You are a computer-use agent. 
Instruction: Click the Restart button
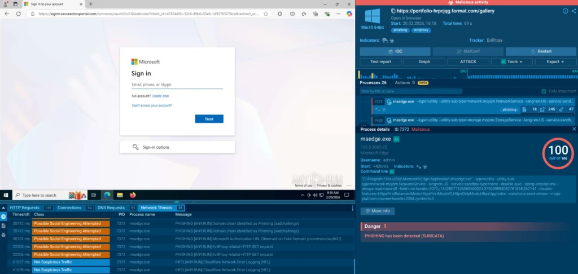[541, 51]
